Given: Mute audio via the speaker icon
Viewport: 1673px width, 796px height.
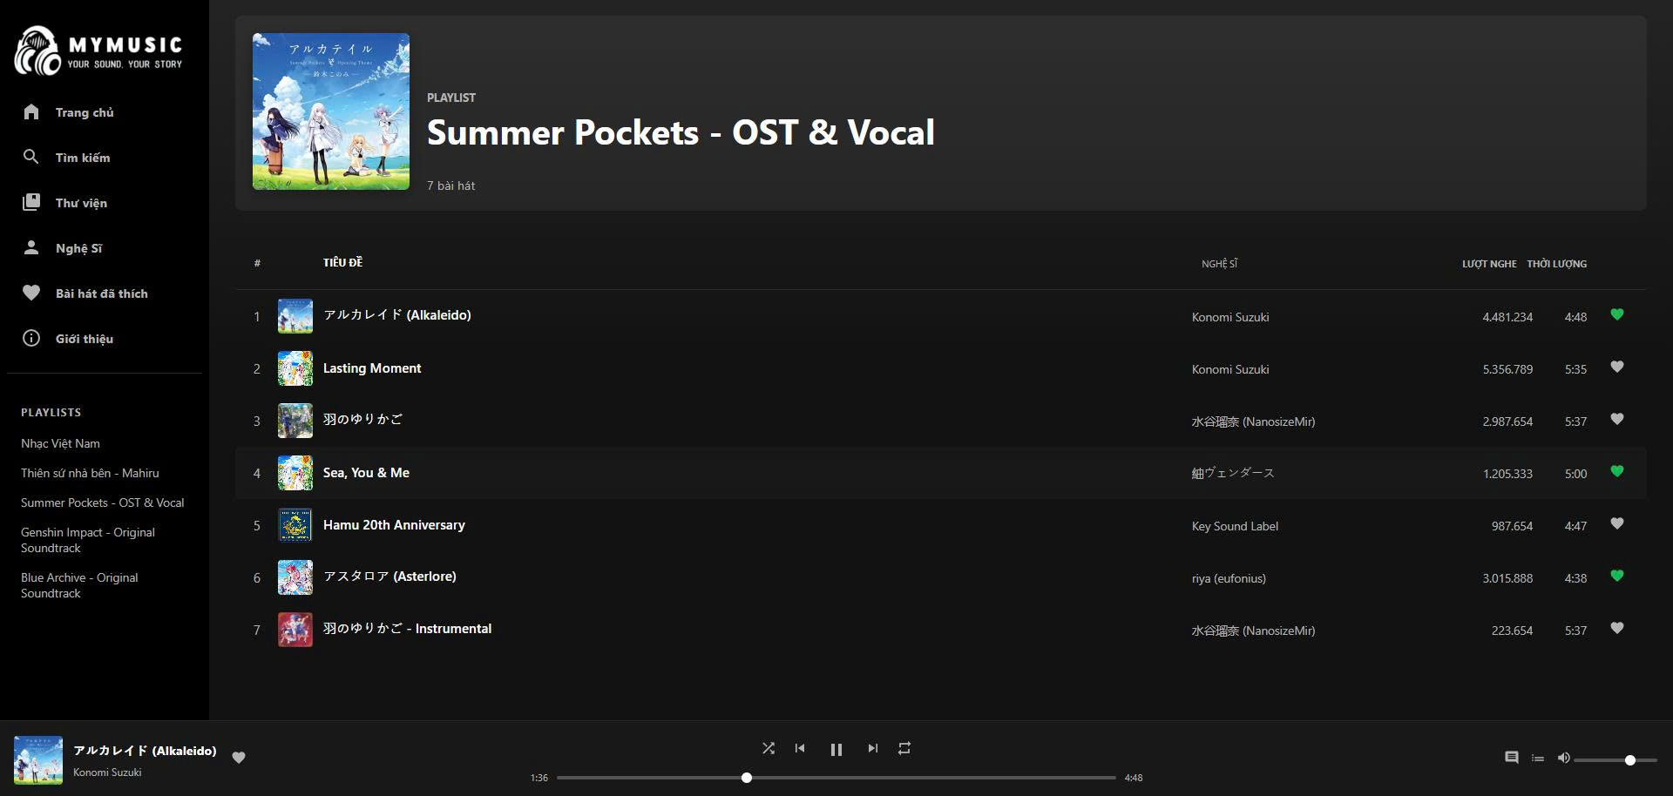Looking at the screenshot, I should (1565, 758).
